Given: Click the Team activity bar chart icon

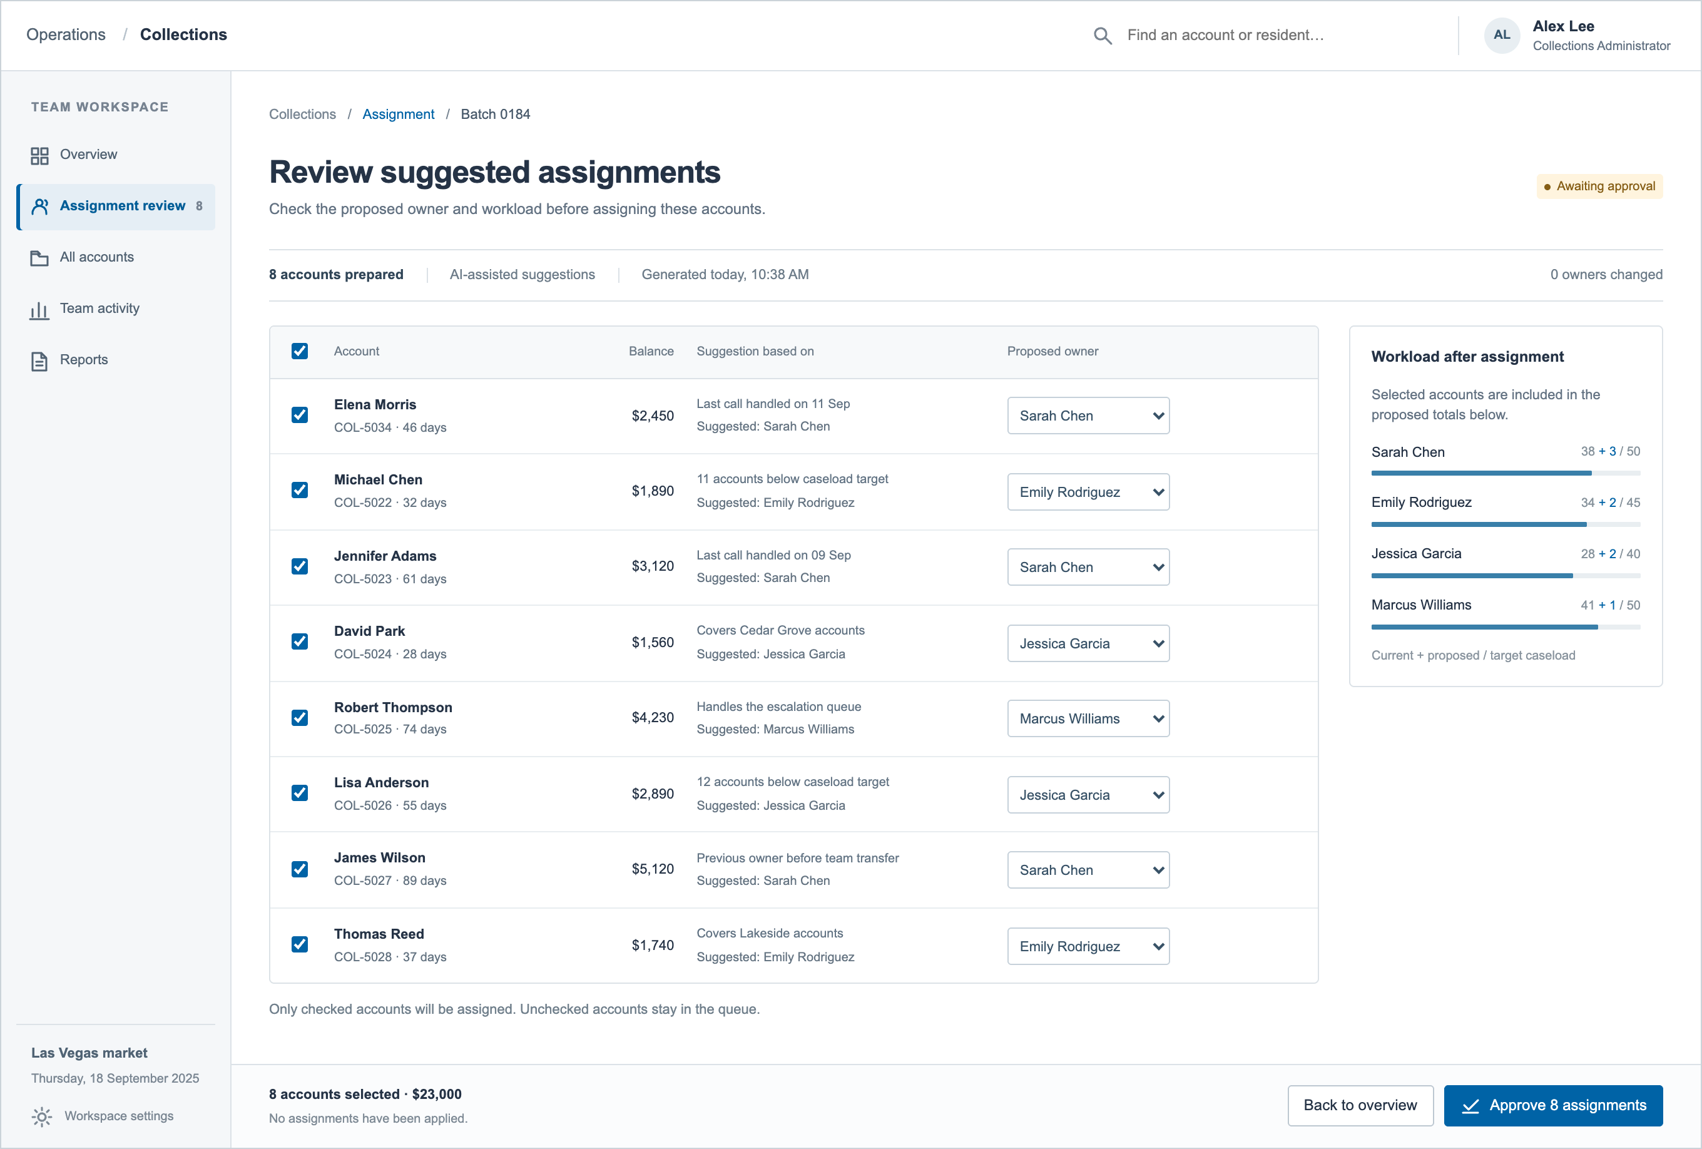Looking at the screenshot, I should click(x=39, y=310).
